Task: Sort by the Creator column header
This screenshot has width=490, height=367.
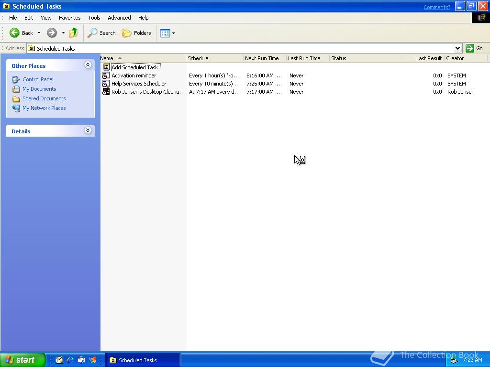Action: pyautogui.click(x=466, y=58)
